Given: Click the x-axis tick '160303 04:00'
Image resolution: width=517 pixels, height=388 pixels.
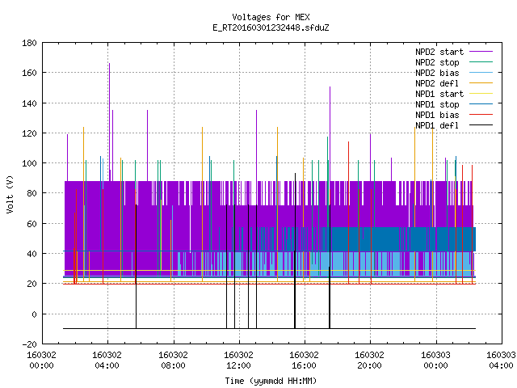Looking at the screenshot, I should (501, 360).
